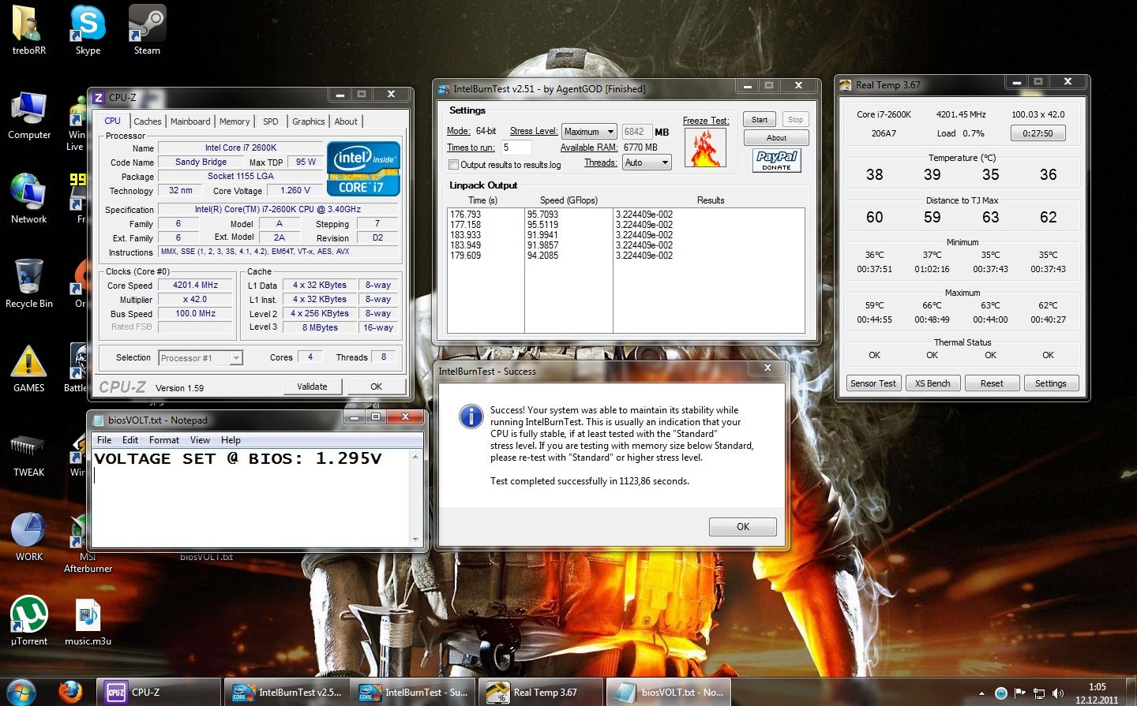1137x706 pixels.
Task: Switch to biosVOLT.txt Notepad taskbar button
Action: point(669,692)
